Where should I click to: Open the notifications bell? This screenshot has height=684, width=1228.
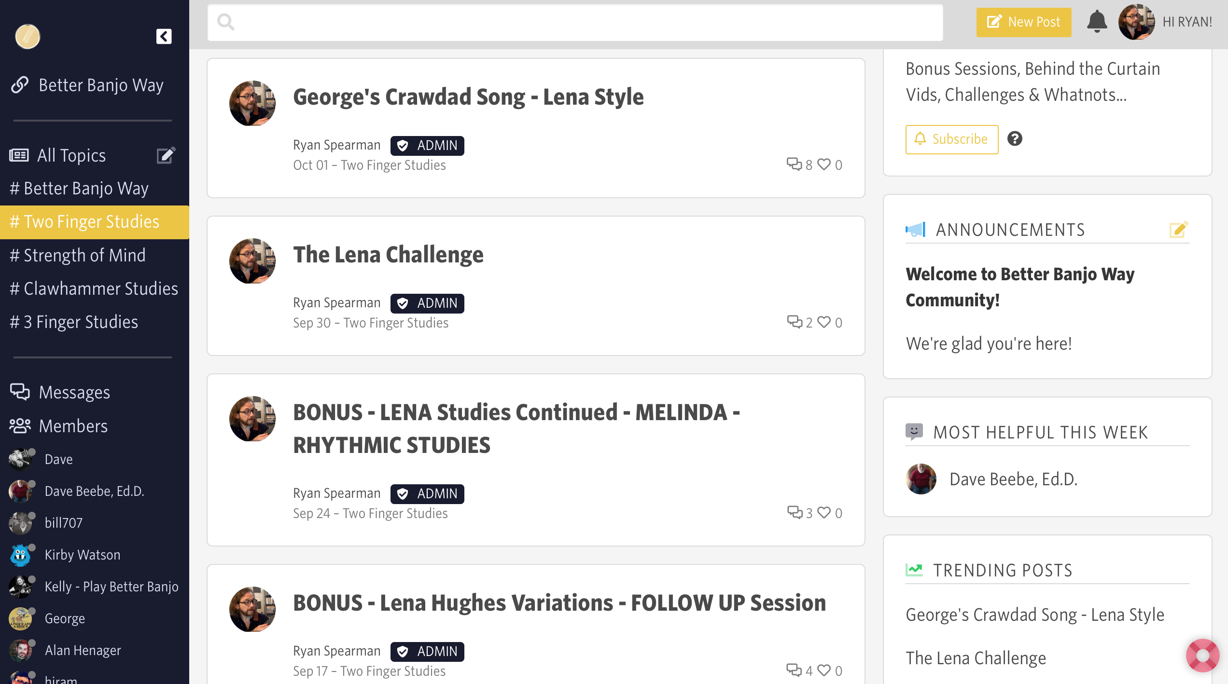tap(1097, 22)
